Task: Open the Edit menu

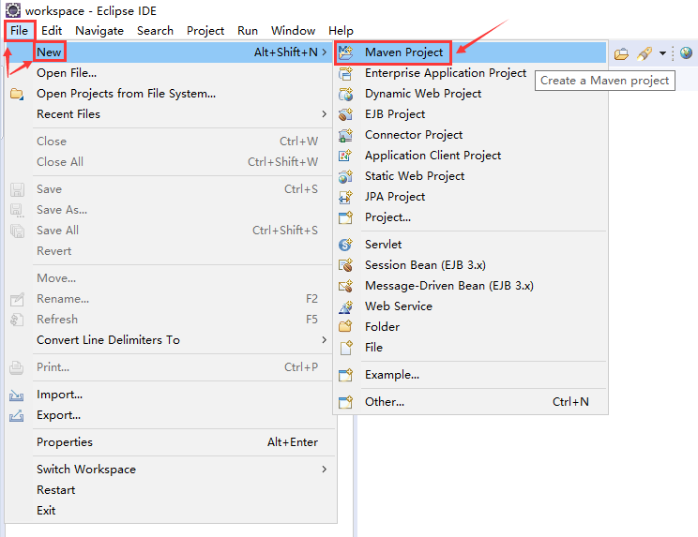Action: point(52,31)
